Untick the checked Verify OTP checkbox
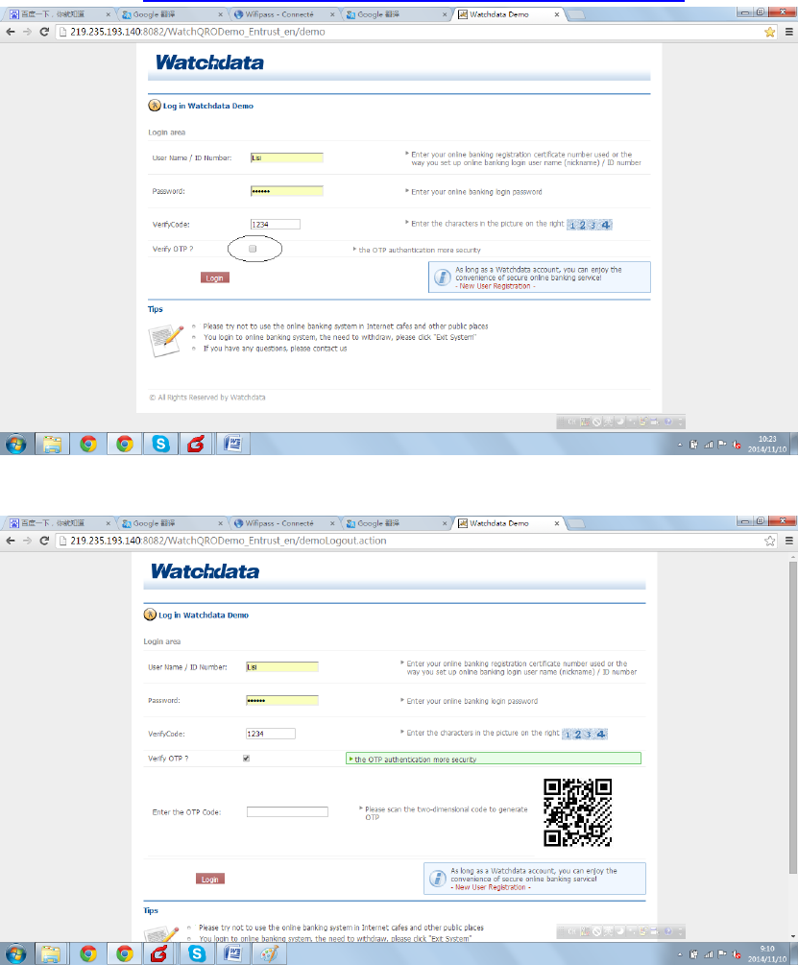Screen dimensions: 798x965 point(246,759)
